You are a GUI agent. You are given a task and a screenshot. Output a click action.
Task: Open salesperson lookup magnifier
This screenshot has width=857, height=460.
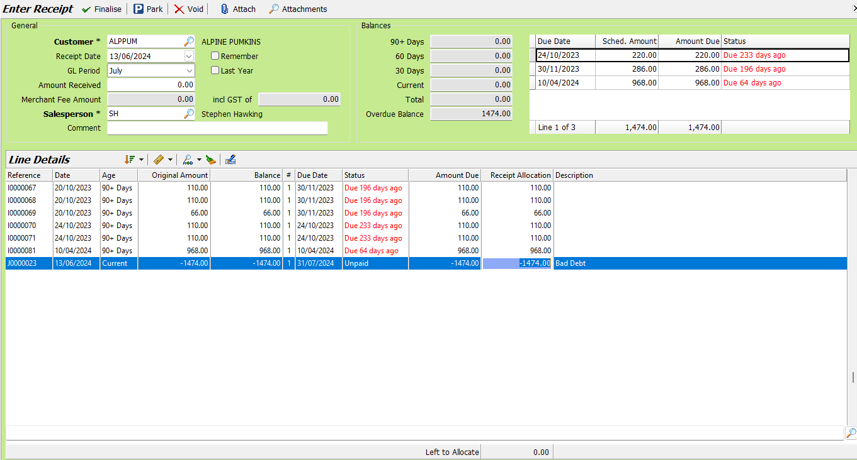[x=189, y=114]
